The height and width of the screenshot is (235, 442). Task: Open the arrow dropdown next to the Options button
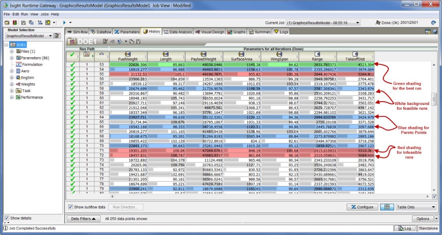436,219
